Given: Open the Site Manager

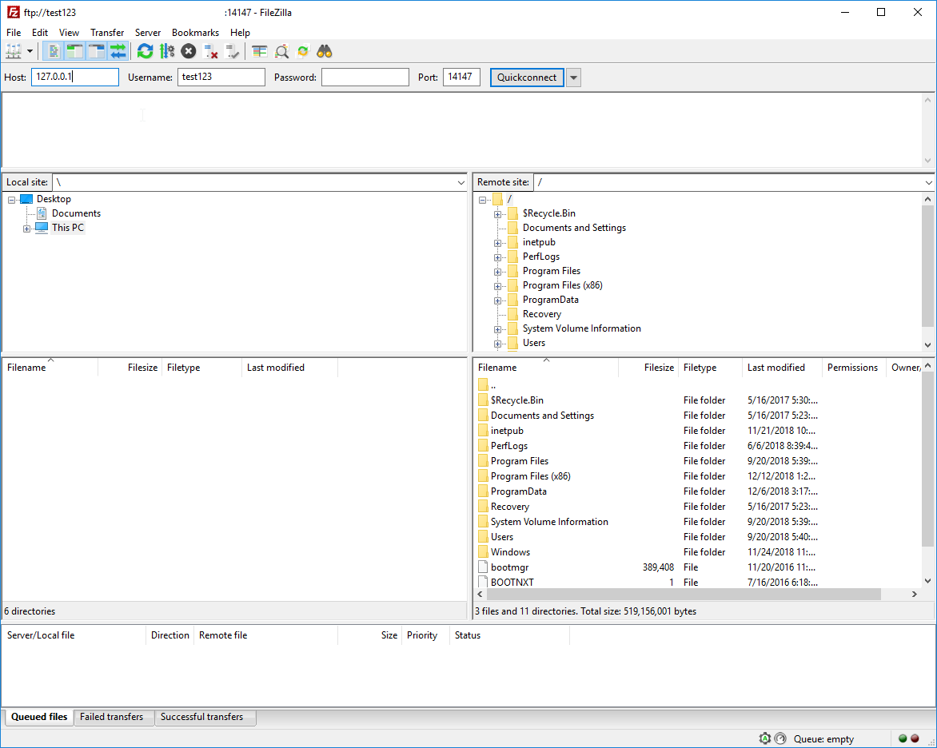Looking at the screenshot, I should [14, 50].
